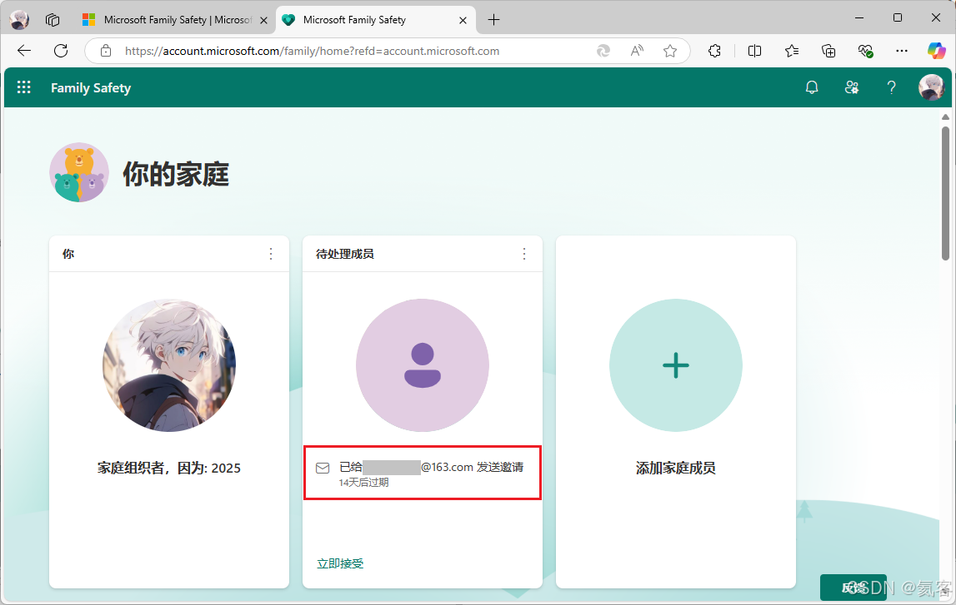Open the app launcher grid icon
Screen dimensions: 956x605
[x=24, y=87]
